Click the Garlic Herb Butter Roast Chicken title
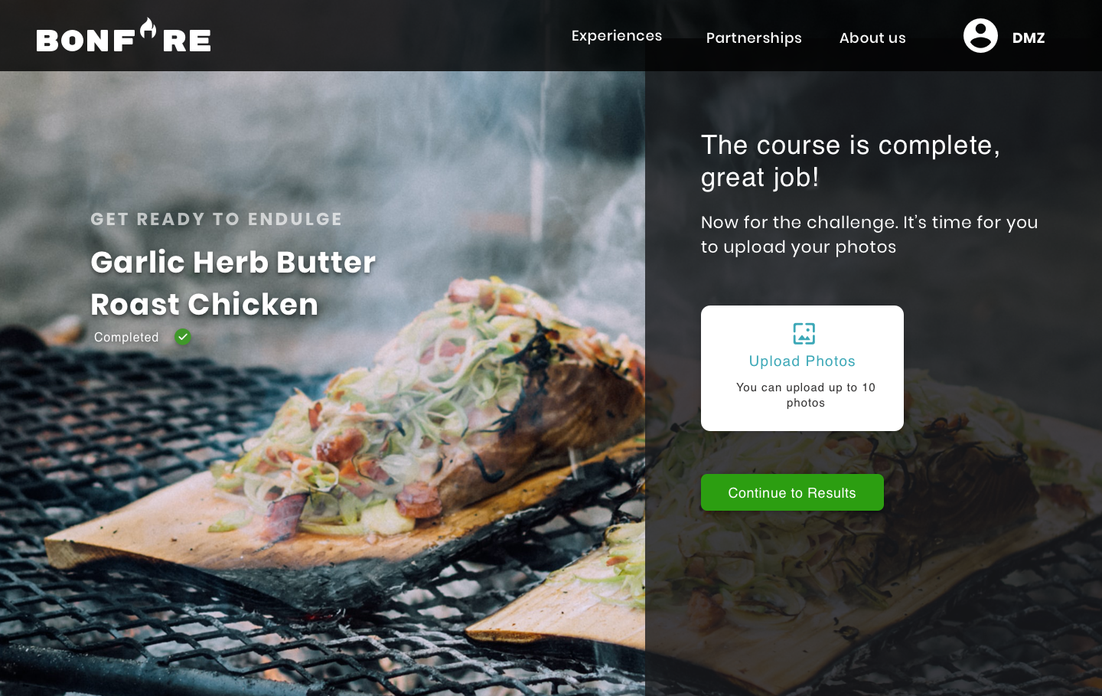The height and width of the screenshot is (696, 1102). coord(233,283)
